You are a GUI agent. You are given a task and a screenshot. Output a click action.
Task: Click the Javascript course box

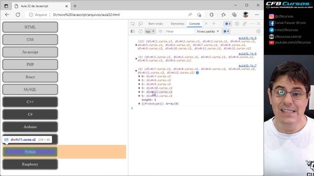coord(30,52)
